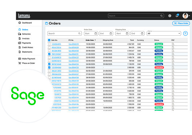Screen dimensions: 192x135
Task: Sort by the Order Date column header
Action: pyautogui.click(x=91, y=40)
